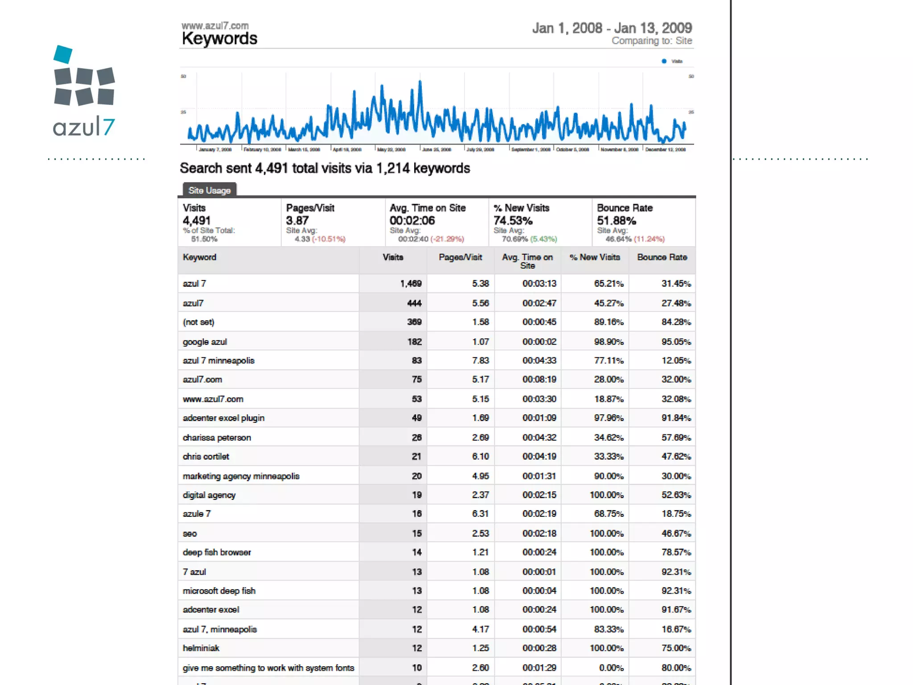Sort table by Visits column header
This screenshot has width=913, height=685.
(393, 257)
